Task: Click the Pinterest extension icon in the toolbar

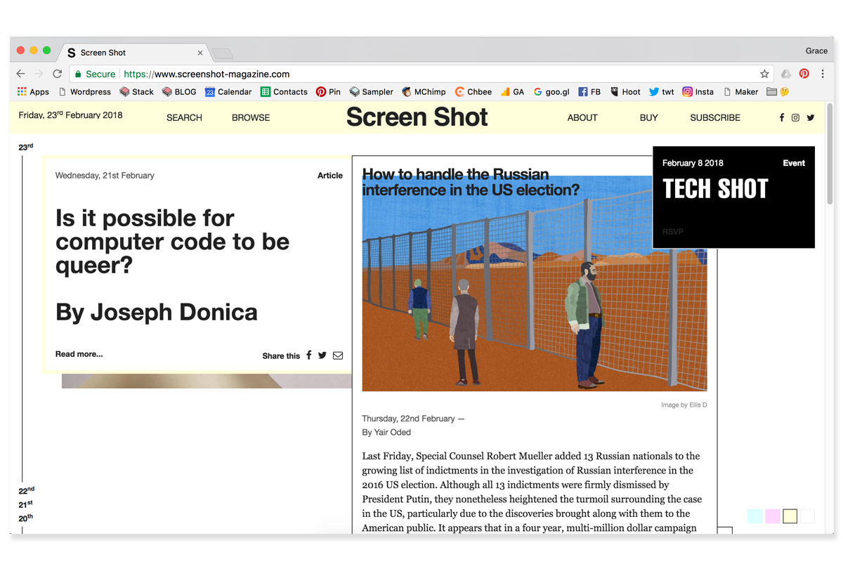Action: coord(804,73)
